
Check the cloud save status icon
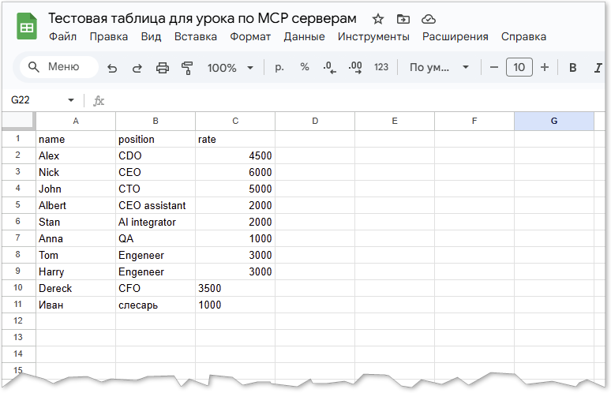[429, 19]
